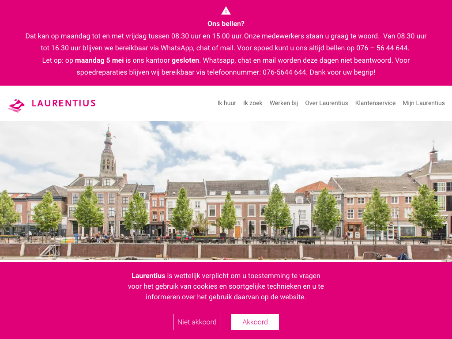Open the mail link in the banner
This screenshot has height=339, width=452.
(226, 48)
